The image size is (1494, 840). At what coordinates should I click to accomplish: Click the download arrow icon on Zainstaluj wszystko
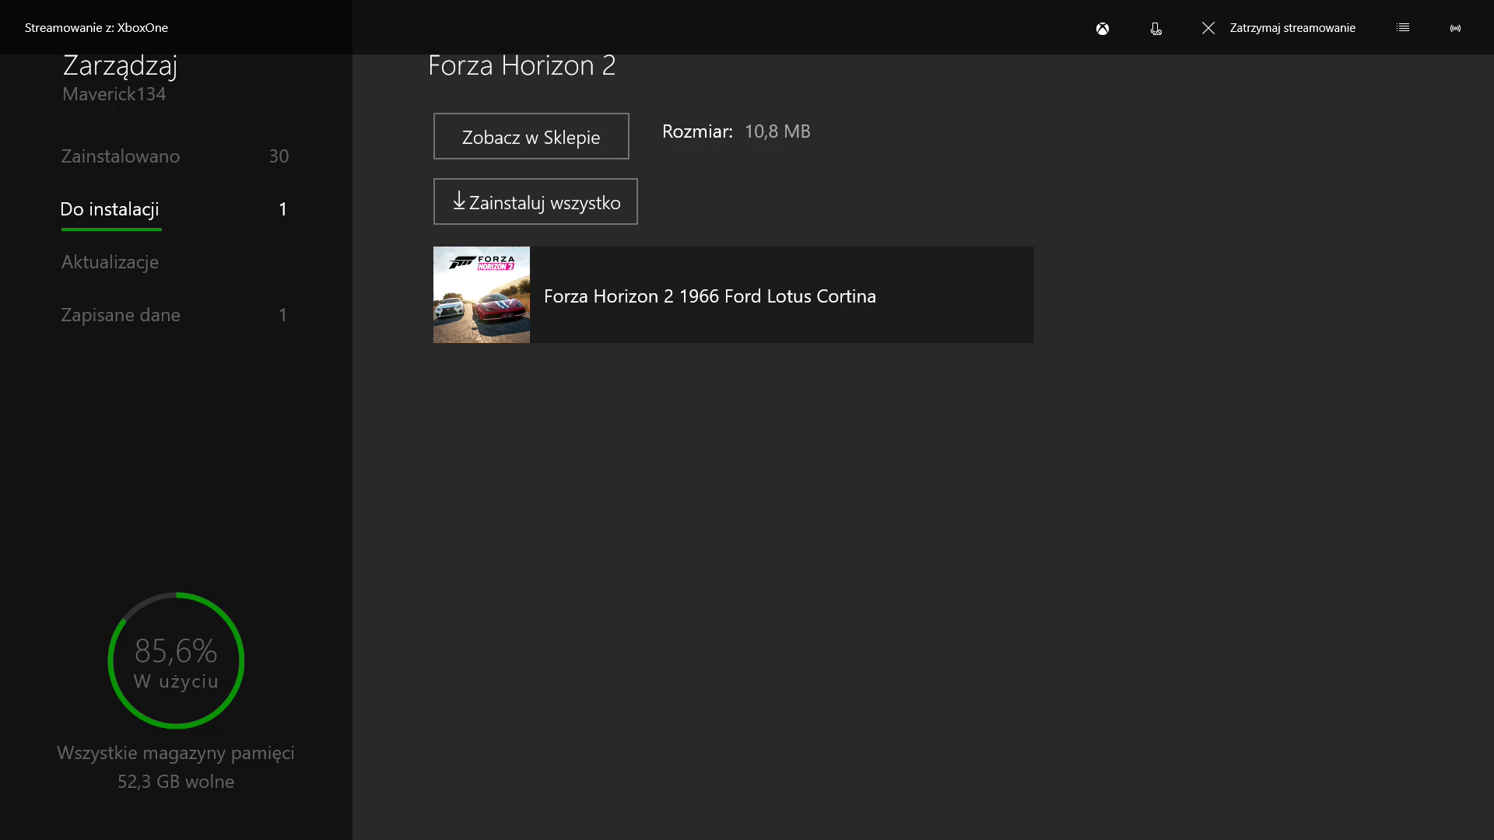coord(459,201)
